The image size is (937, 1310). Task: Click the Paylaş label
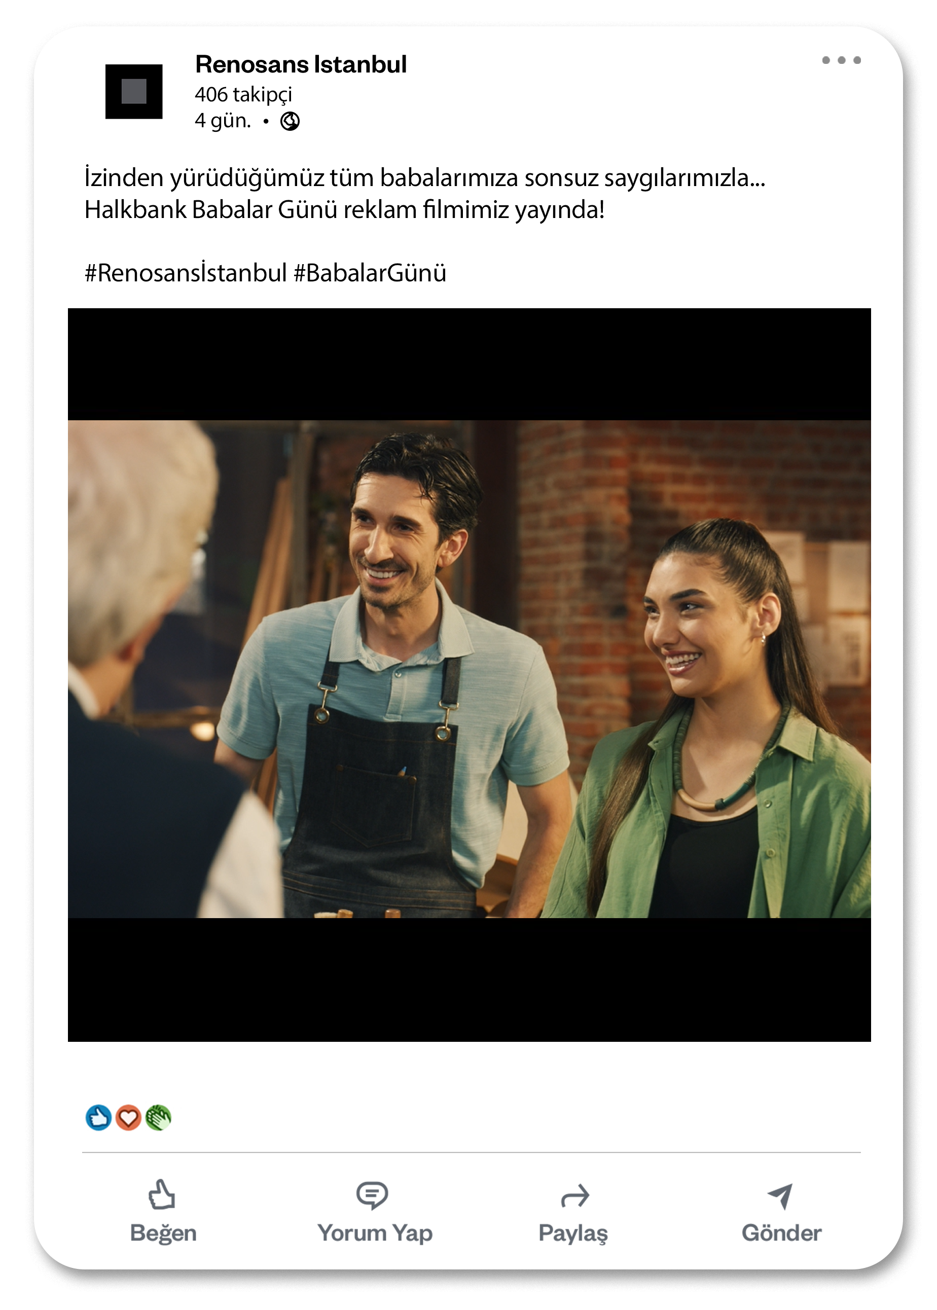click(x=573, y=1234)
